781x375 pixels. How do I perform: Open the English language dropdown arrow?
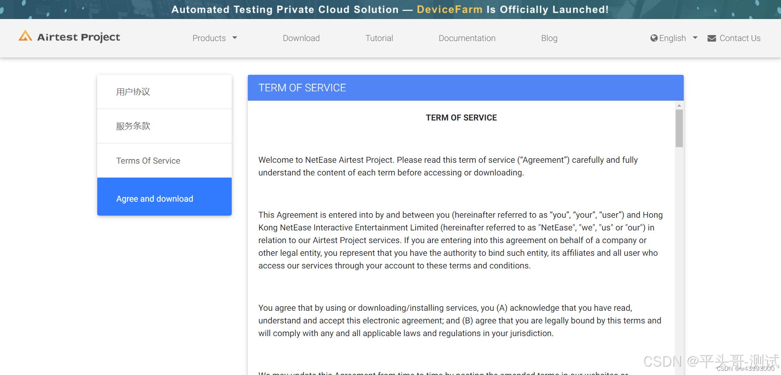point(695,38)
